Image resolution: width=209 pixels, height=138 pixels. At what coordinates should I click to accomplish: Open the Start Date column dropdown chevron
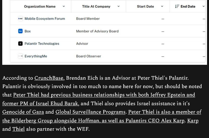pos(162,6)
